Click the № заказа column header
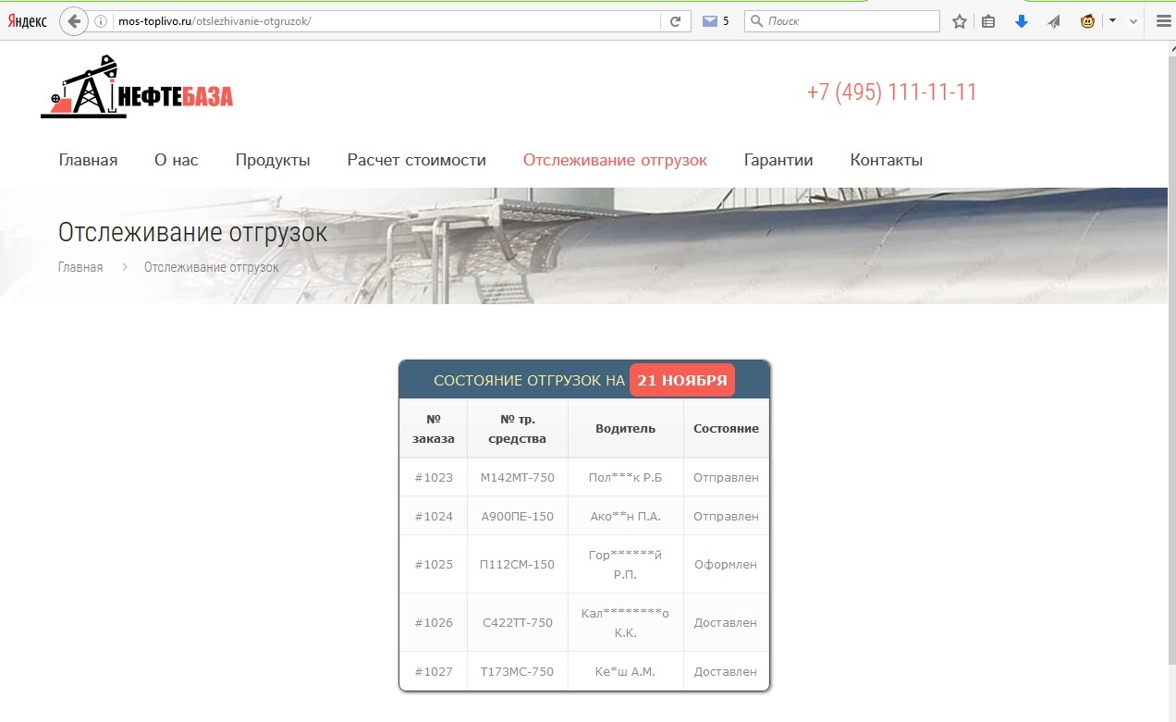 [x=434, y=428]
